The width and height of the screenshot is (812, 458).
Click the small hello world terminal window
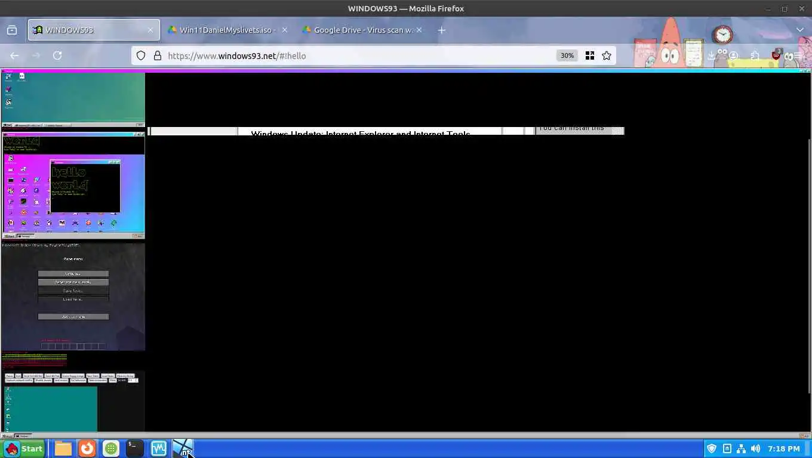click(85, 186)
